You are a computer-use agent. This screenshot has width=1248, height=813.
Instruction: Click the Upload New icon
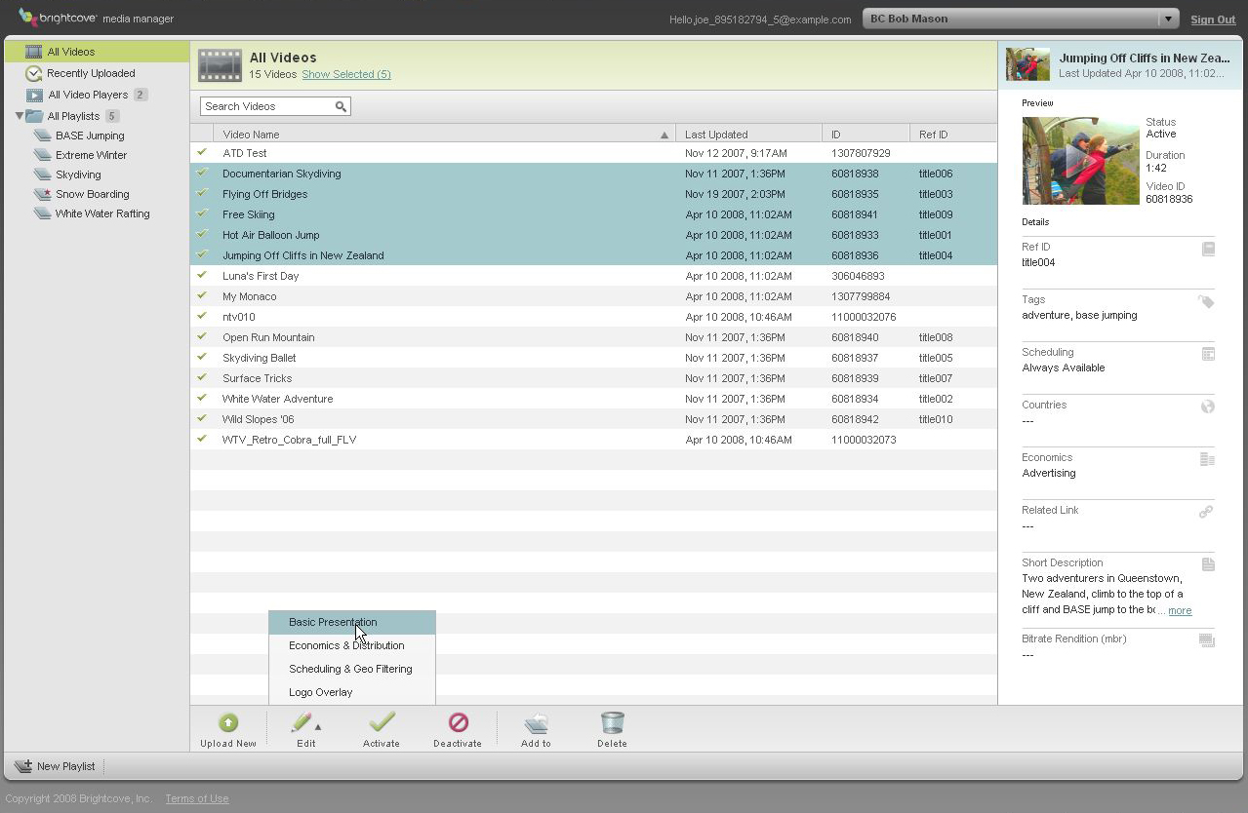click(x=227, y=722)
